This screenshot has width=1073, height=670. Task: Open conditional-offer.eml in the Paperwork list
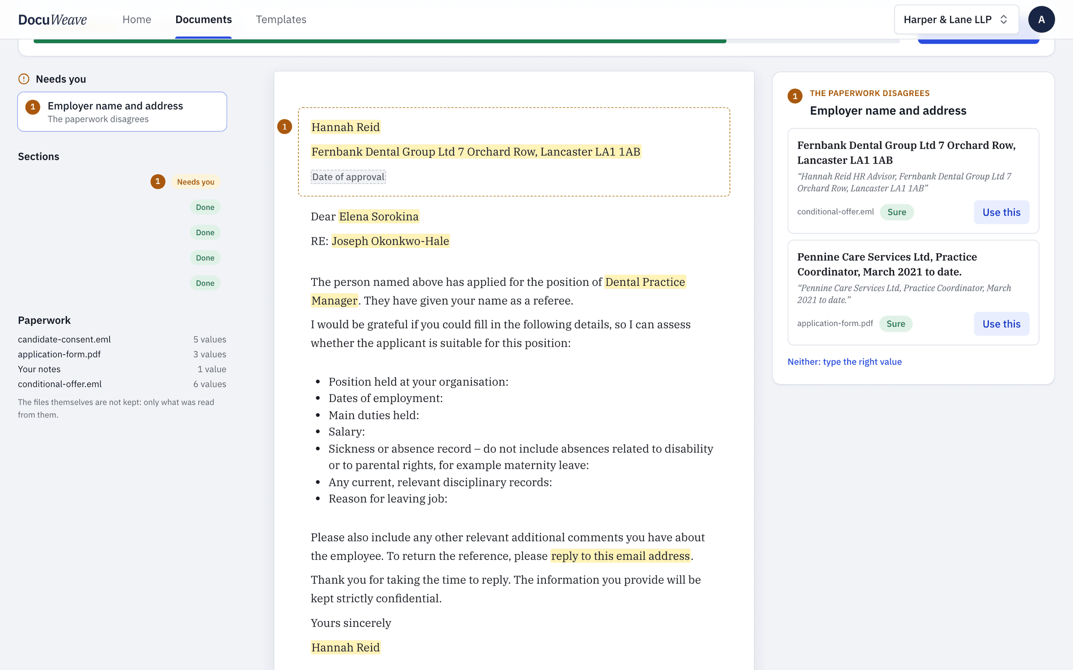(59, 384)
